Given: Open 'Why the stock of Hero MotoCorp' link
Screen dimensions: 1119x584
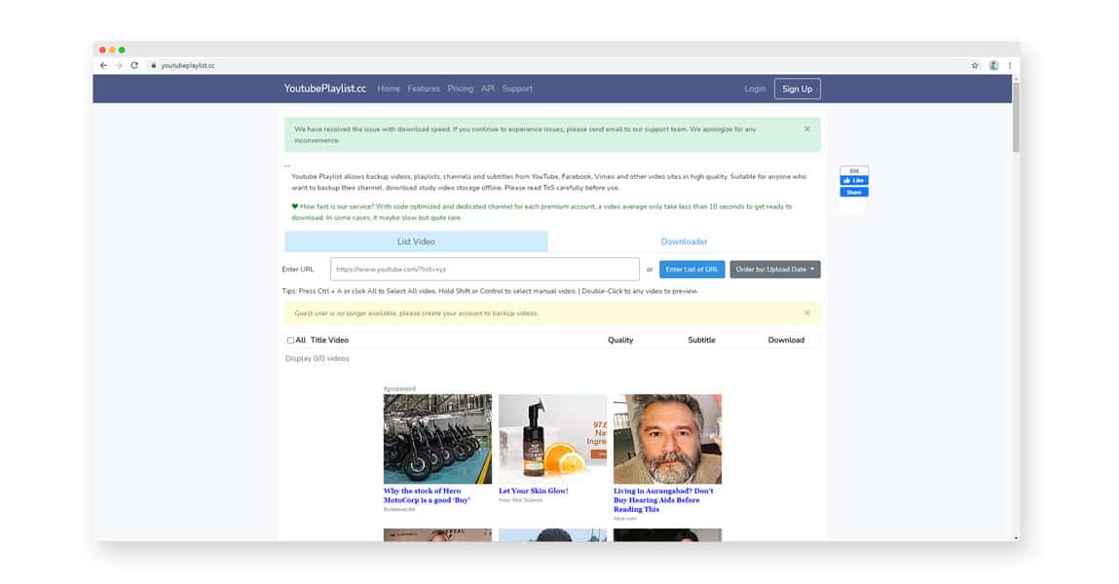Looking at the screenshot, I should [x=427, y=495].
